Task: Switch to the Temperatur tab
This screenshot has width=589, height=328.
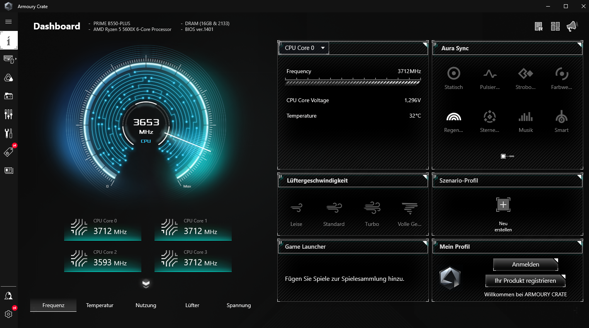Action: pos(100,305)
